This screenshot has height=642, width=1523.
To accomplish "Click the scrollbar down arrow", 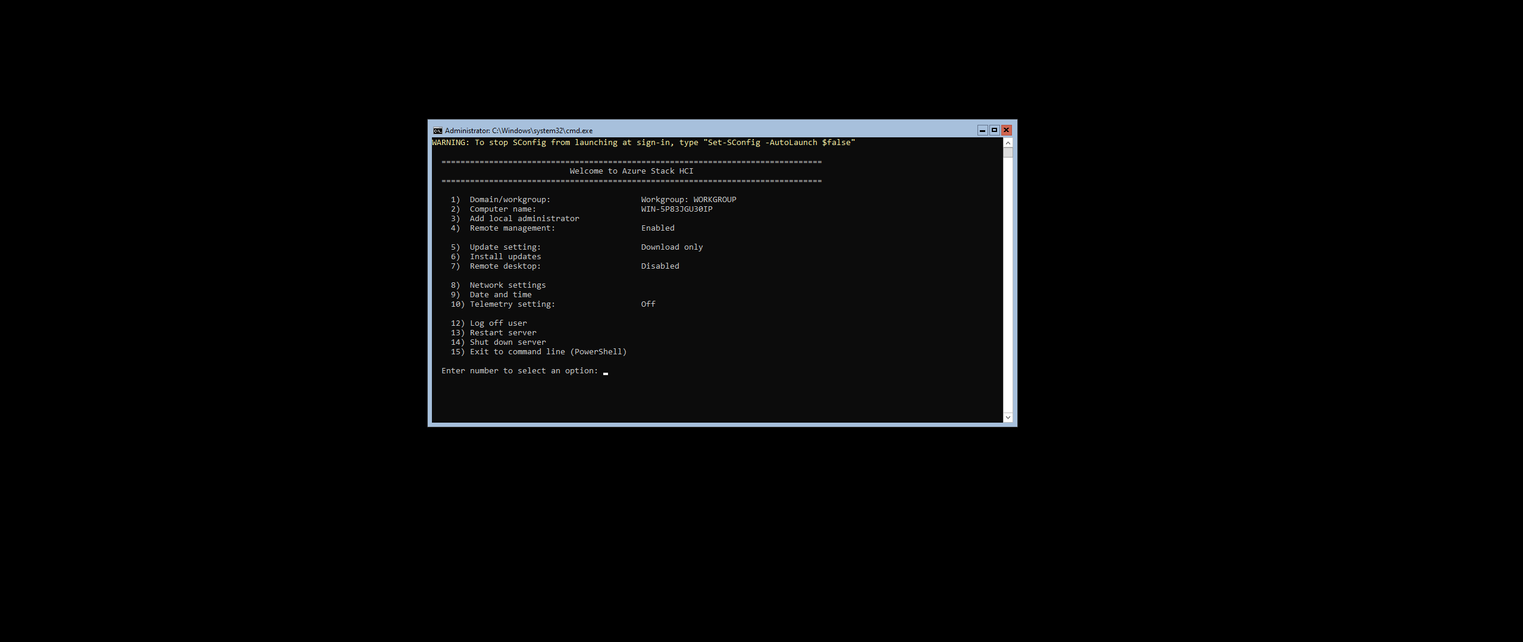I will tap(1008, 417).
